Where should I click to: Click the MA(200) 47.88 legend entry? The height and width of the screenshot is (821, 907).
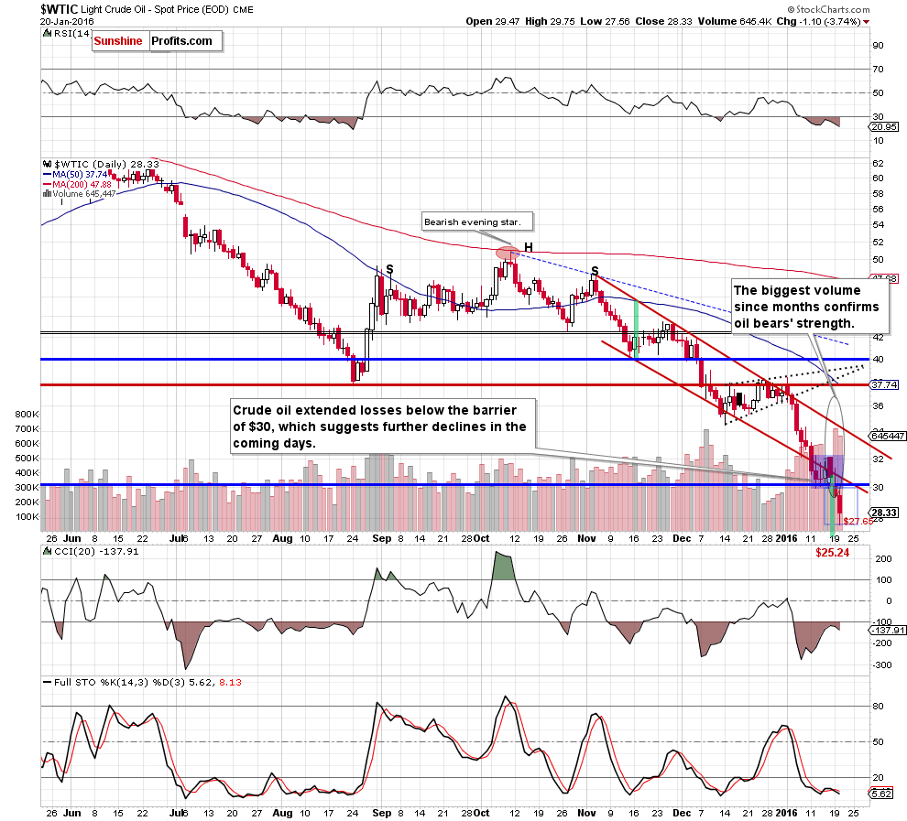82,185
